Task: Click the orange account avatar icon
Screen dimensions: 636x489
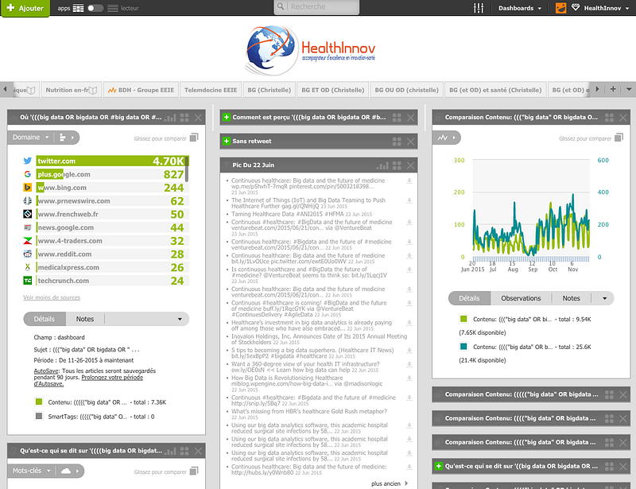Action: [561, 8]
